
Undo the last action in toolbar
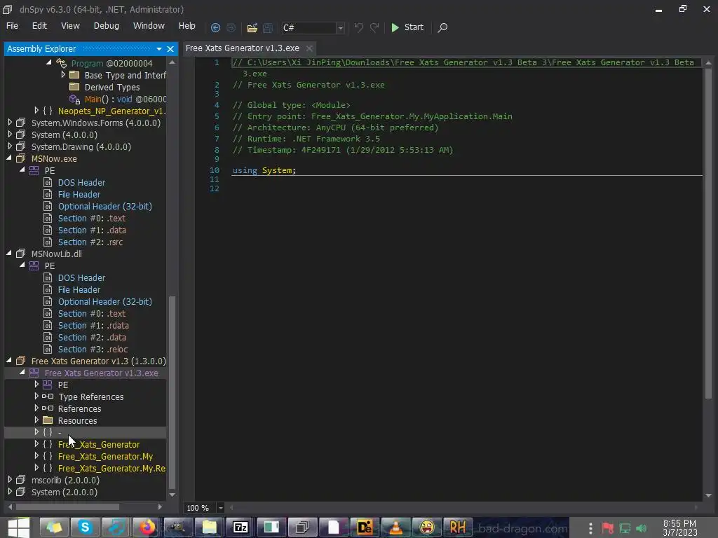point(358,27)
